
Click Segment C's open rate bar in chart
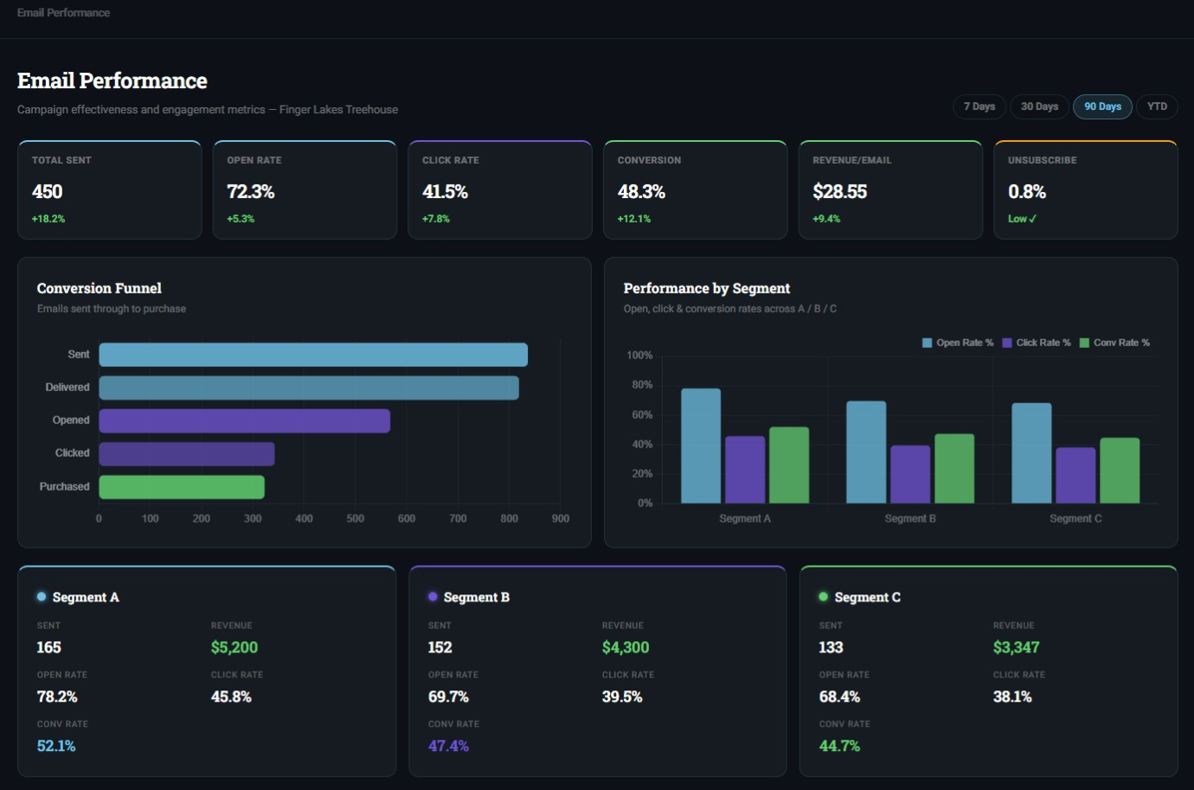[1031, 453]
